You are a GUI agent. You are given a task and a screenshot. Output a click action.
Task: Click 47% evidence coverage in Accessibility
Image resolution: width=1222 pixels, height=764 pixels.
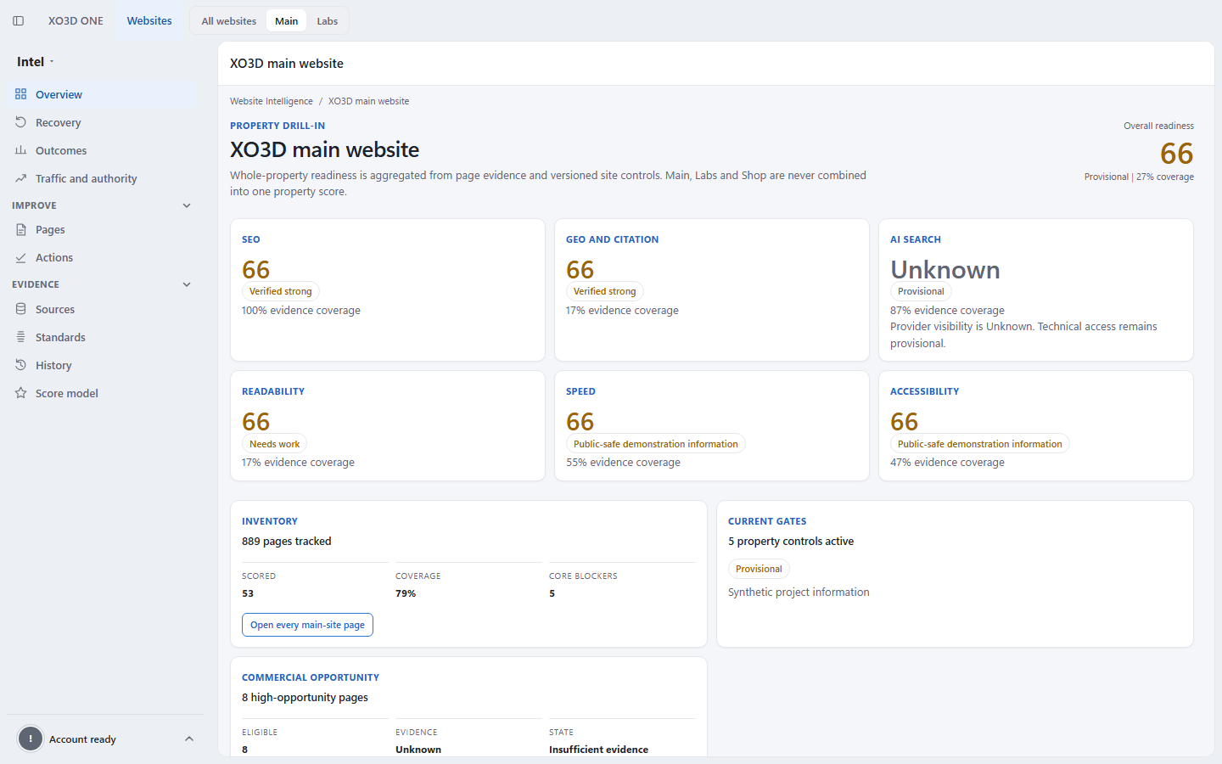[x=947, y=463]
